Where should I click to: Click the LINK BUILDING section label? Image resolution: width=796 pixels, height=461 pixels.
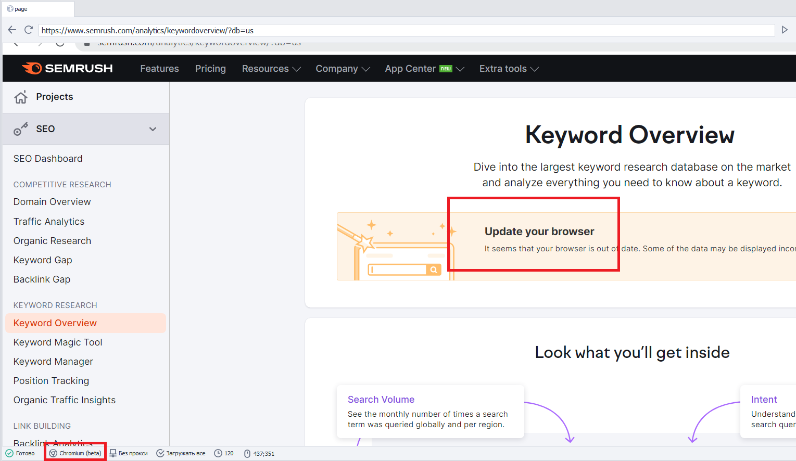(x=42, y=426)
